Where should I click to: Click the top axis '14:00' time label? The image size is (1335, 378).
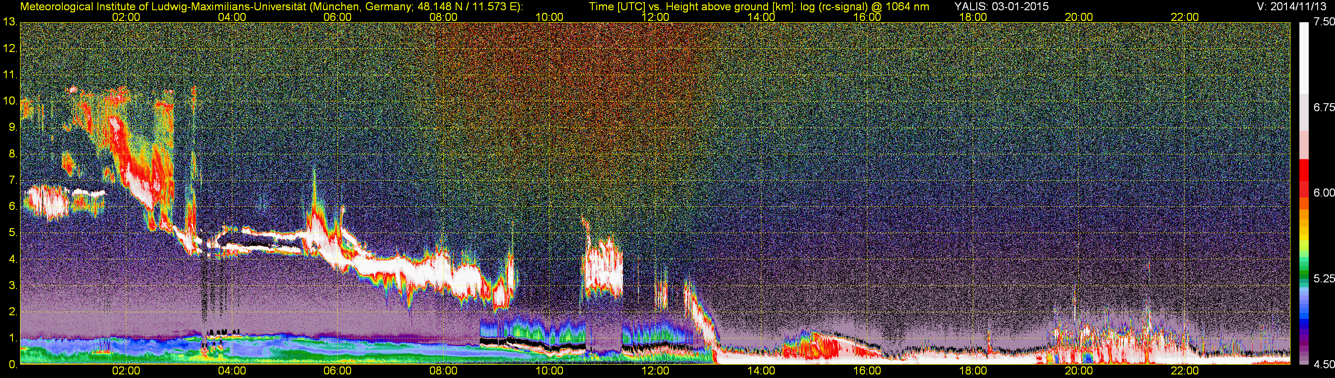[x=761, y=17]
